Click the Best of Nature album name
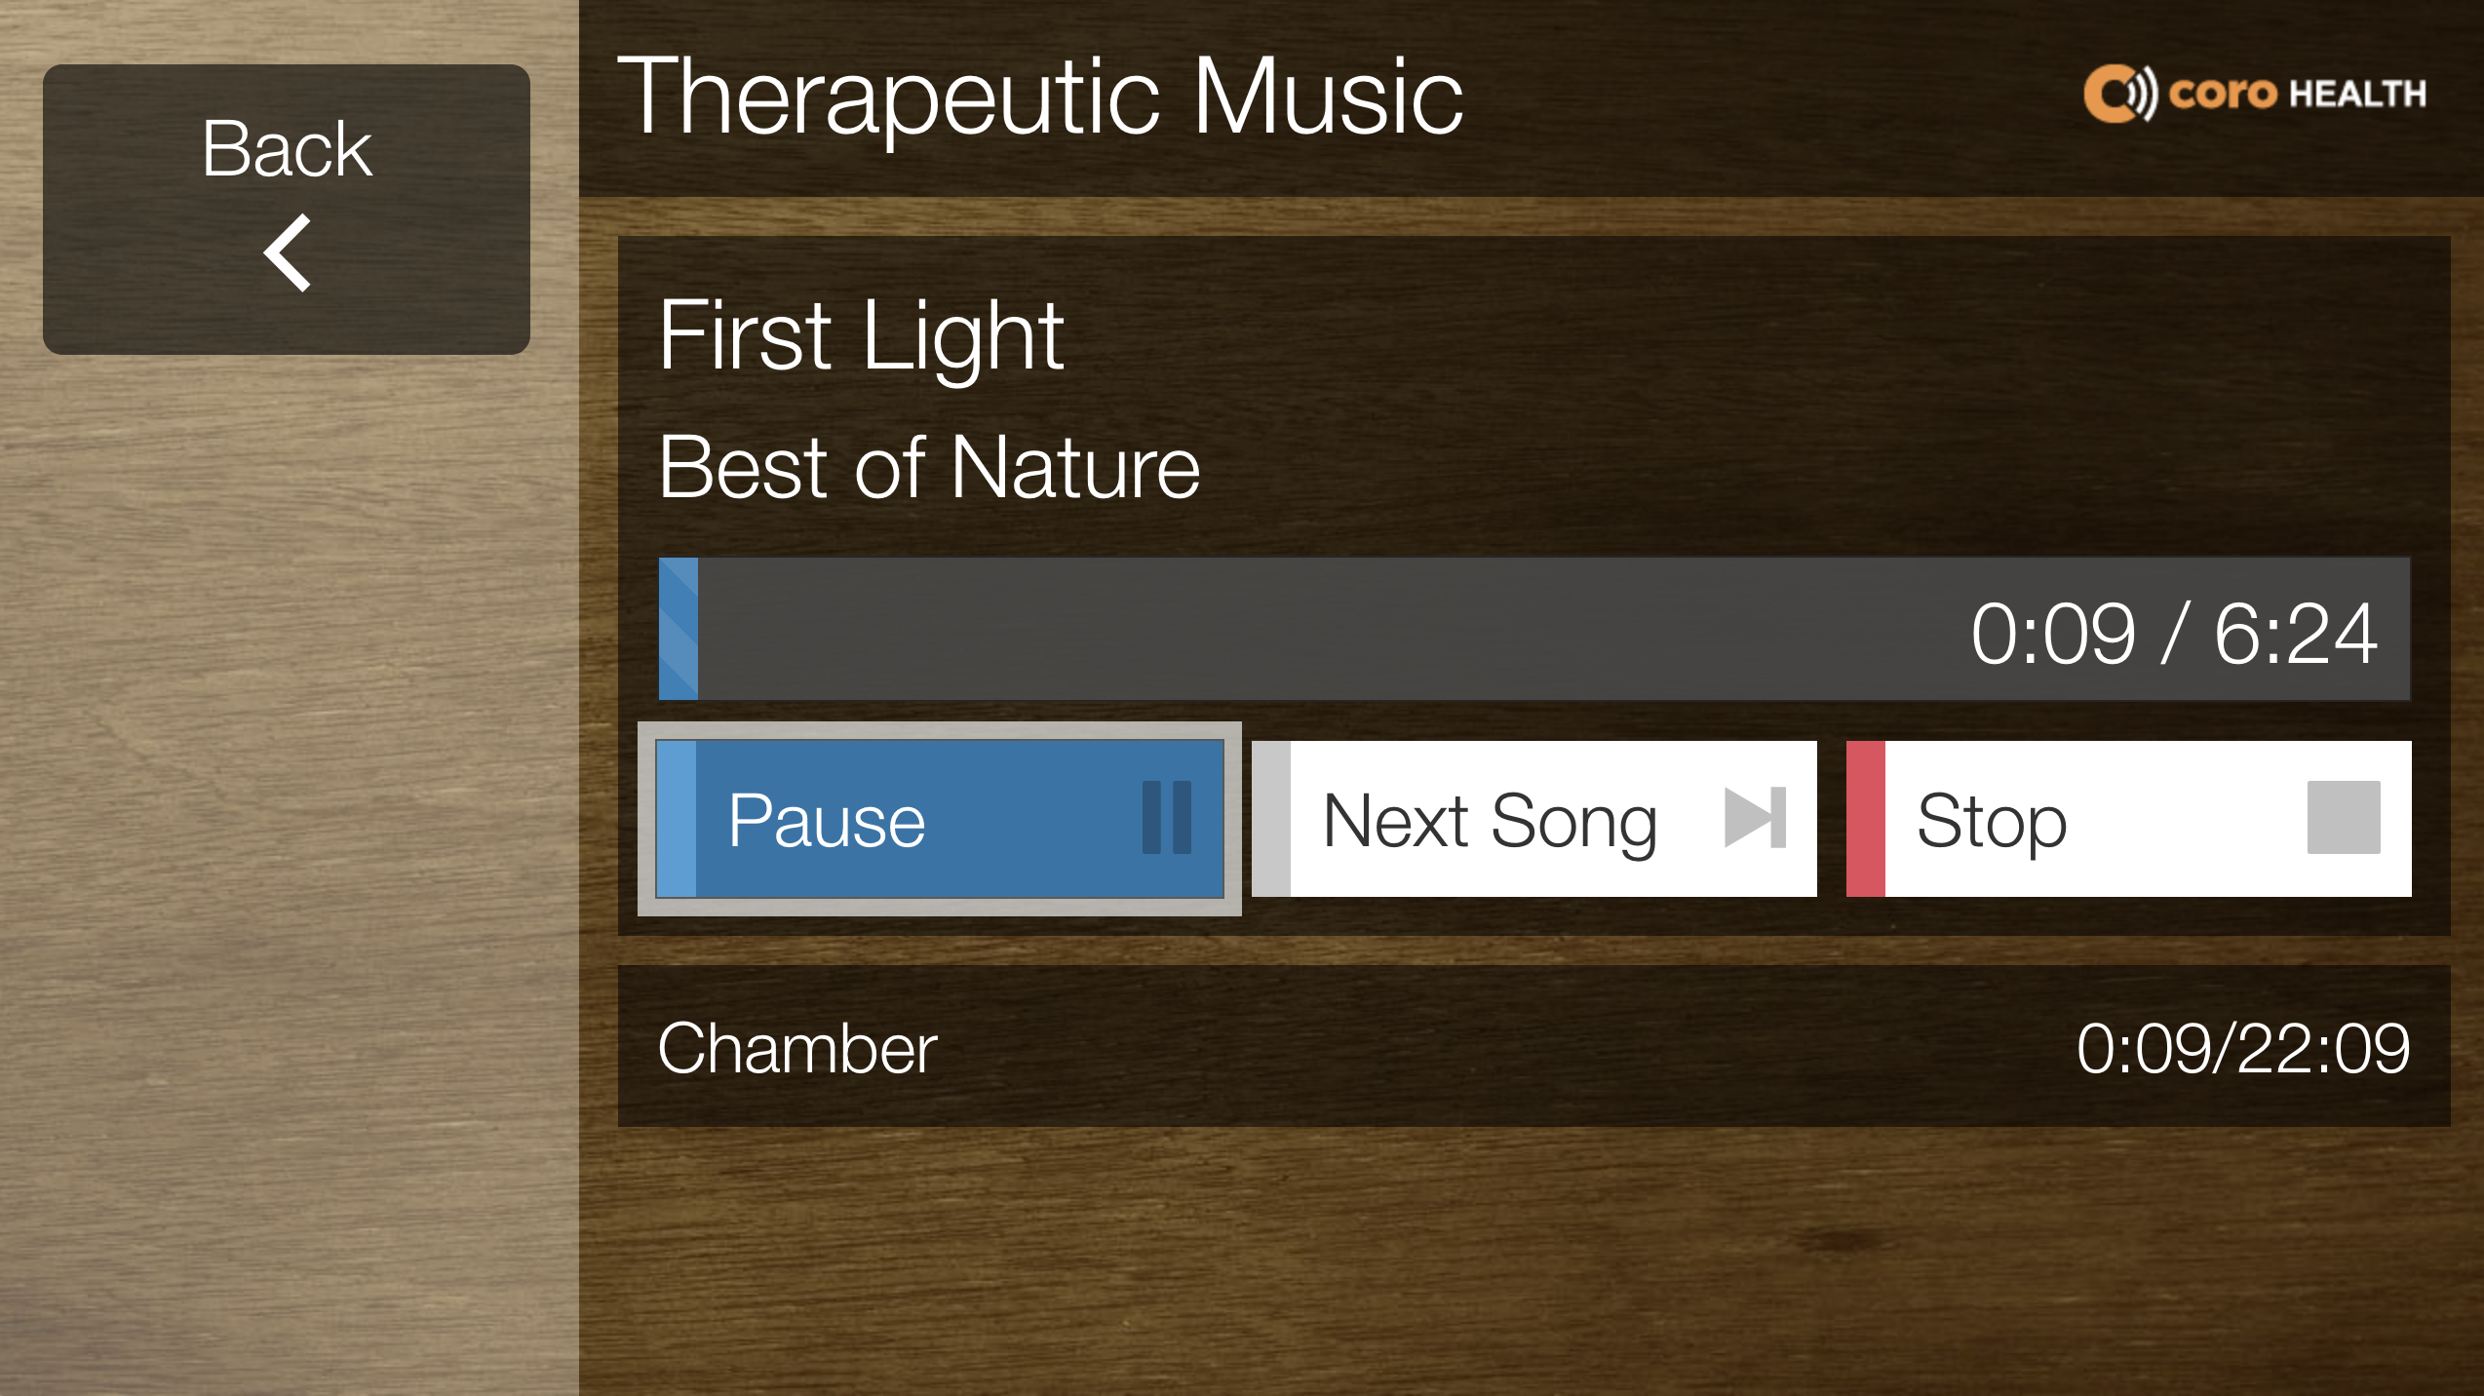 tap(929, 468)
